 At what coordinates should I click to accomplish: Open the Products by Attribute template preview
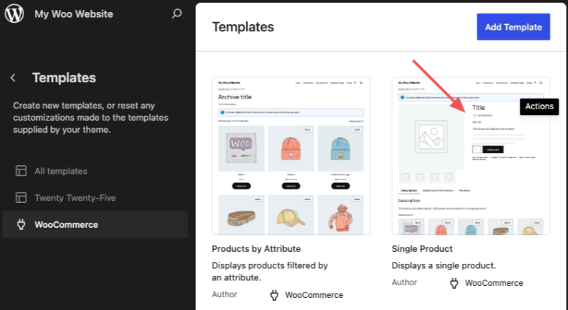(x=291, y=156)
